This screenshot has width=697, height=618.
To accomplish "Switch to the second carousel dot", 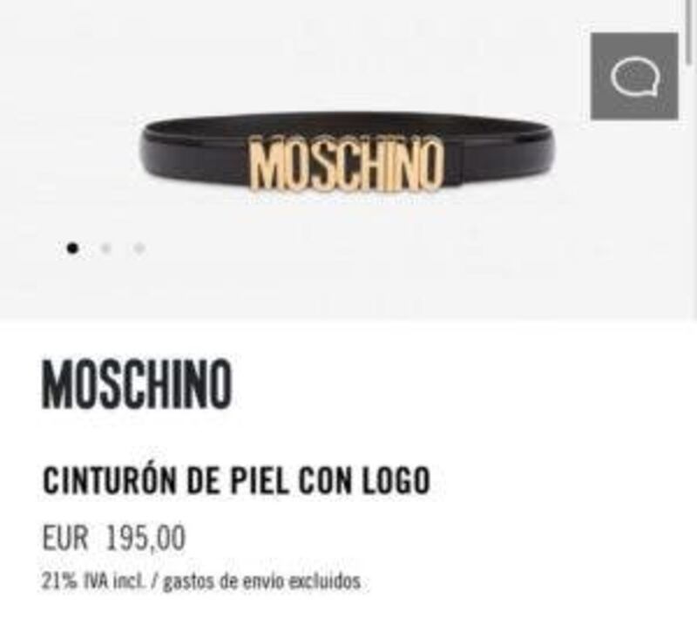I will click(x=105, y=248).
